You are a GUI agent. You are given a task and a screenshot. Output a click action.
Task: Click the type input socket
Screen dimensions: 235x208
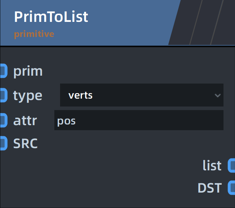4,95
